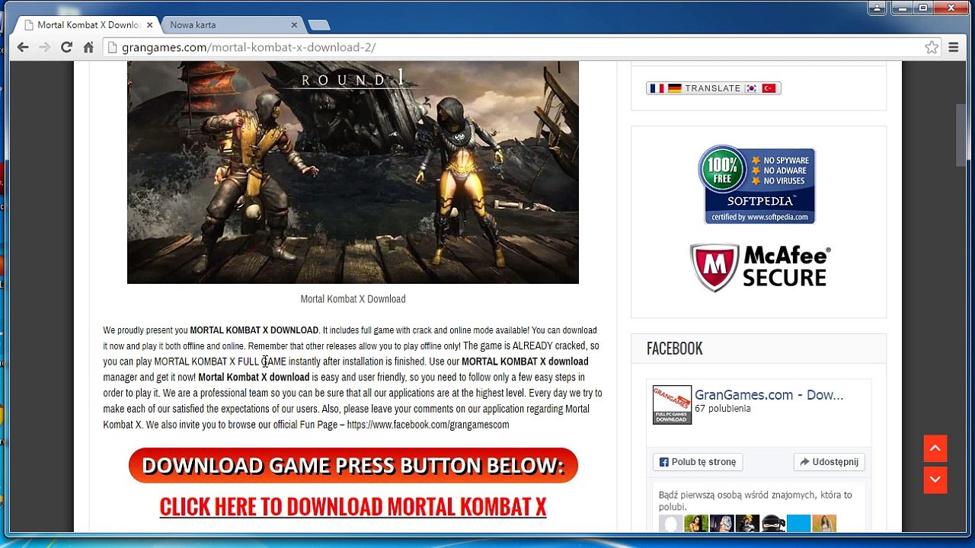Click the browser vertical scrollbar thumb
This screenshot has width=975, height=548.
[961, 135]
